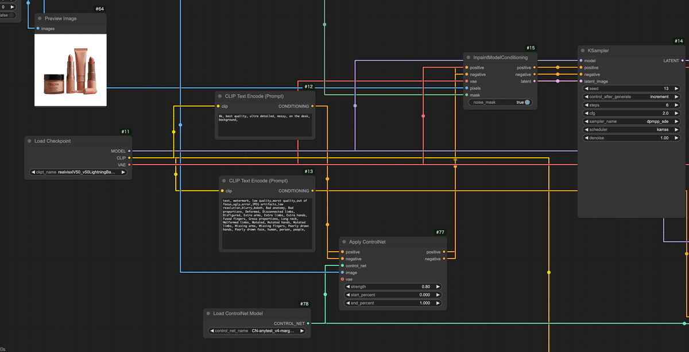689x352 pixels.
Task: Decrease cfg with the left arrow
Action: [x=587, y=114]
